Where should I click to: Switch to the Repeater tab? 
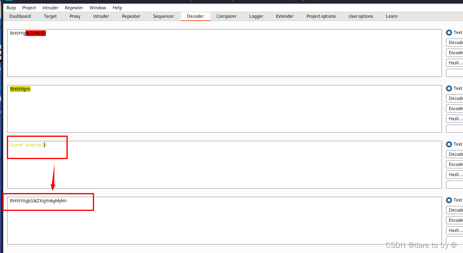click(x=131, y=16)
